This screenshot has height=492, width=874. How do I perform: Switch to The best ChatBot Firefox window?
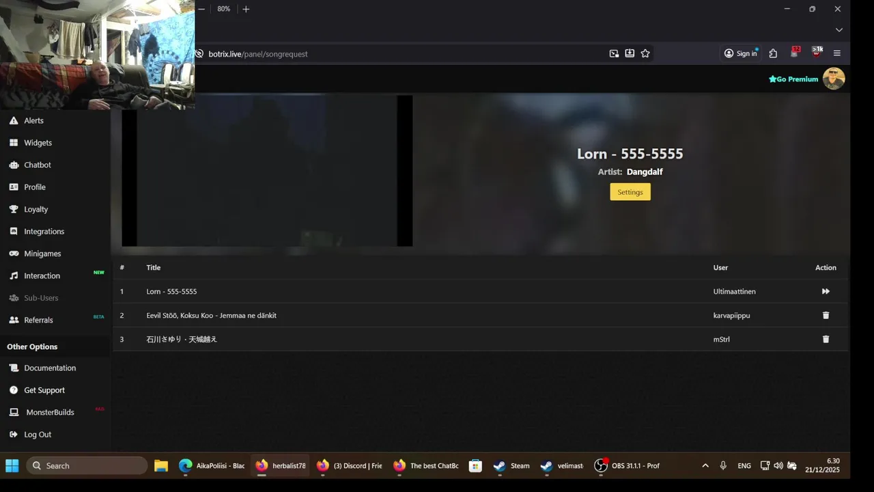tap(427, 466)
